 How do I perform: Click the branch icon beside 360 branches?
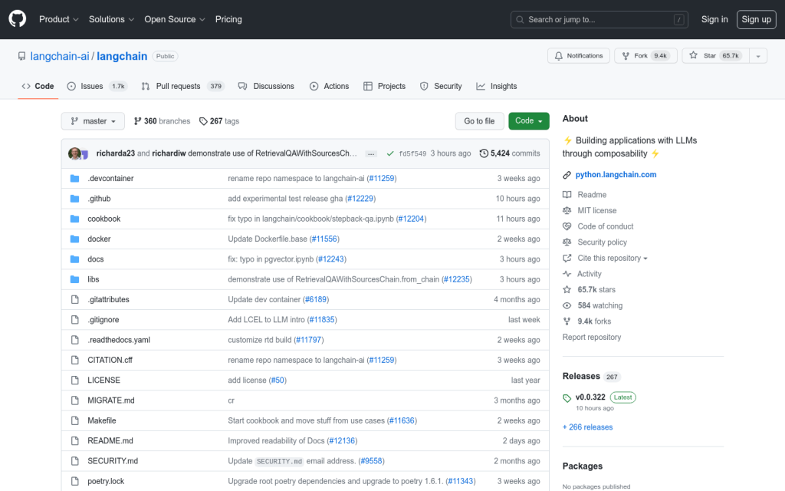coord(138,121)
